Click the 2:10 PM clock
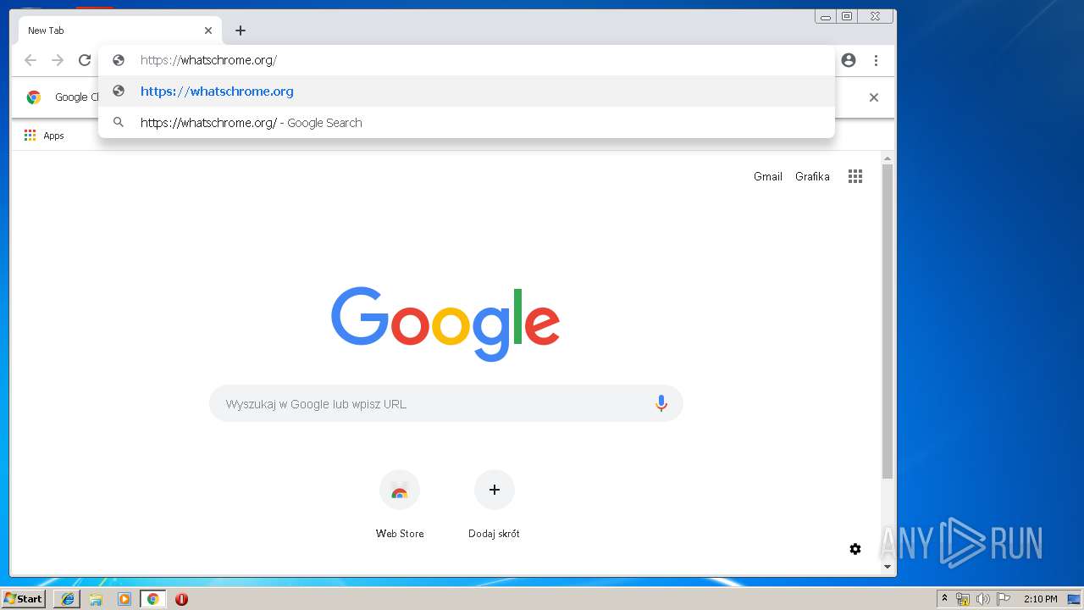This screenshot has height=610, width=1084. (x=1040, y=599)
